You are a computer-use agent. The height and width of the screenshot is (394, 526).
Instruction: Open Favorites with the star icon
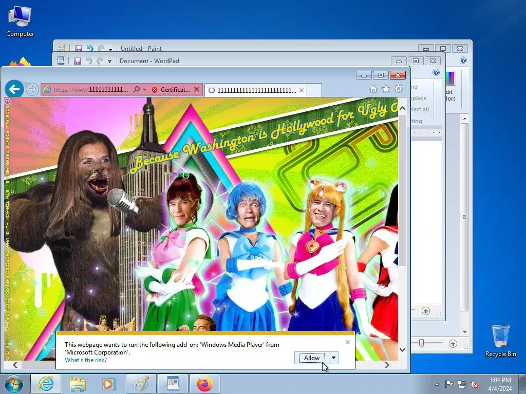point(386,89)
